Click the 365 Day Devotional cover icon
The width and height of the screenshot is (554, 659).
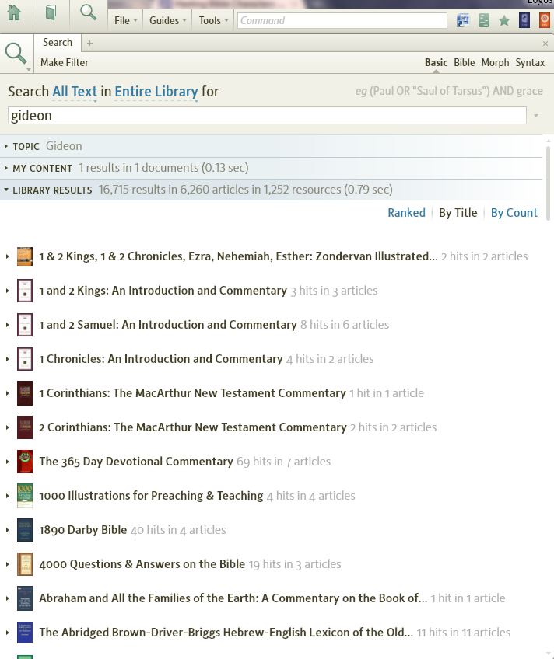[24, 462]
